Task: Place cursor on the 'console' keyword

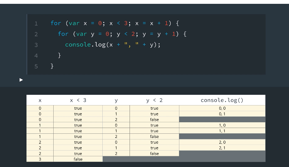Action: click(78, 45)
